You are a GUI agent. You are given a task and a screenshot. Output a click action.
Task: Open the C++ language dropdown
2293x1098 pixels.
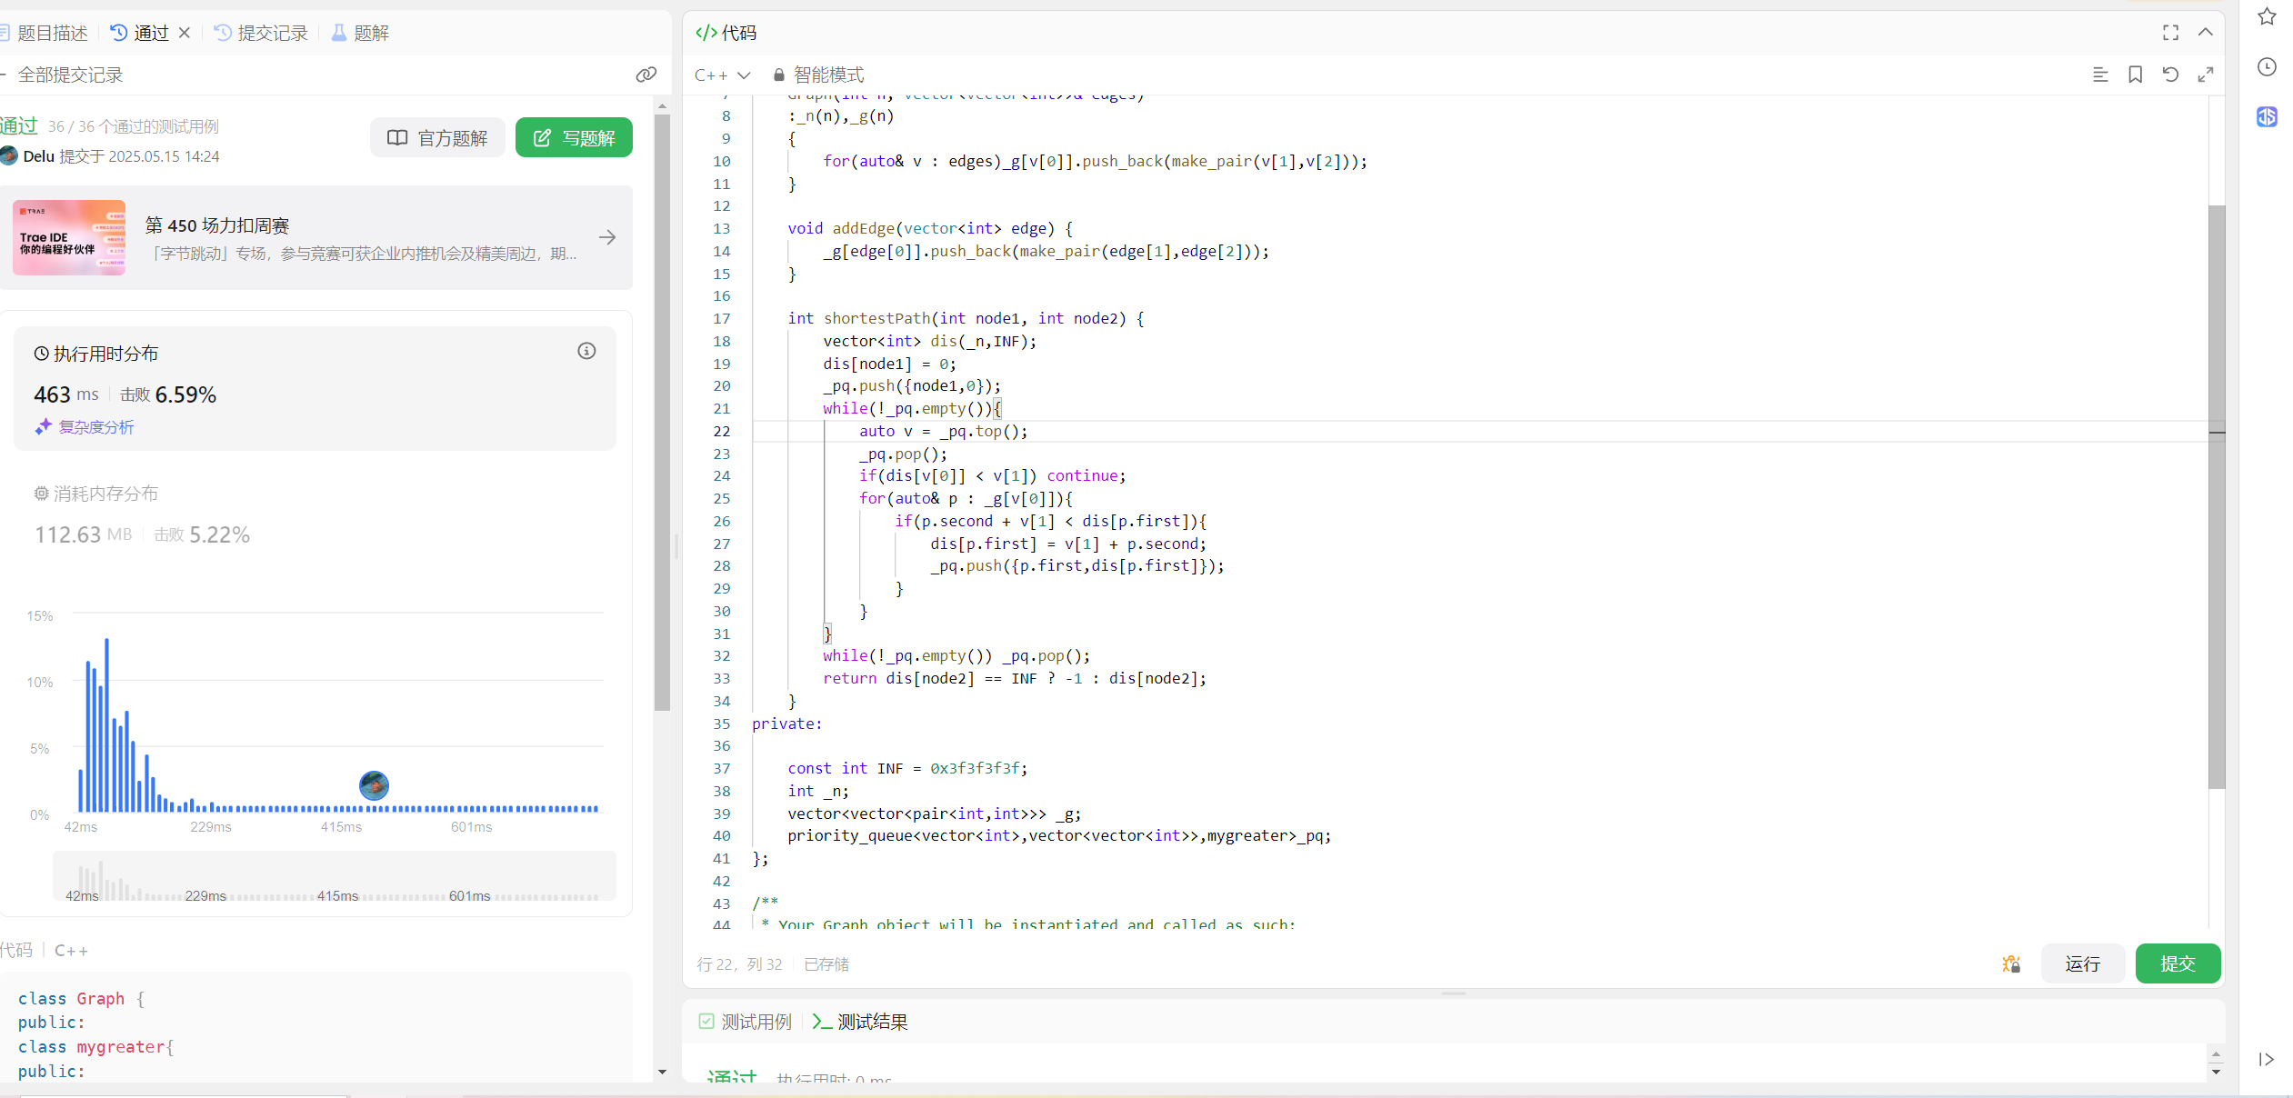pos(722,75)
